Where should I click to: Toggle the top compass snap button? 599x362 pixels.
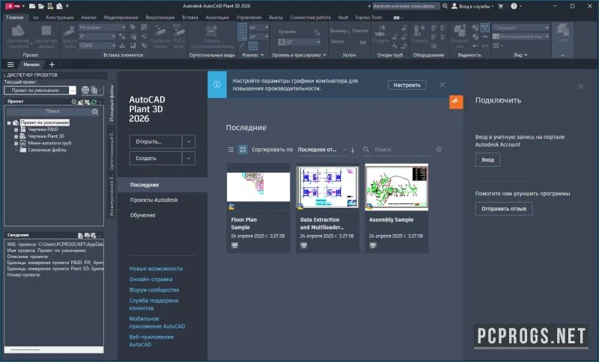pyautogui.click(x=242, y=28)
